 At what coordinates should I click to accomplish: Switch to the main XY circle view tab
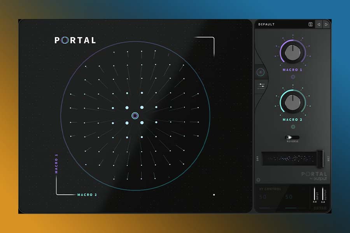click(x=261, y=72)
